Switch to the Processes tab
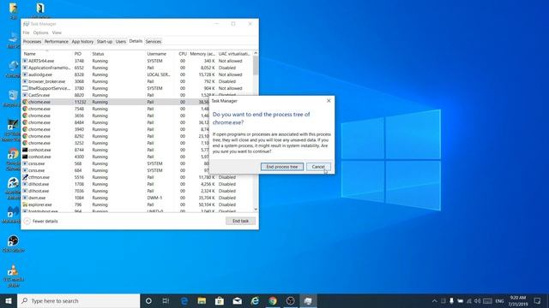 pos(33,42)
